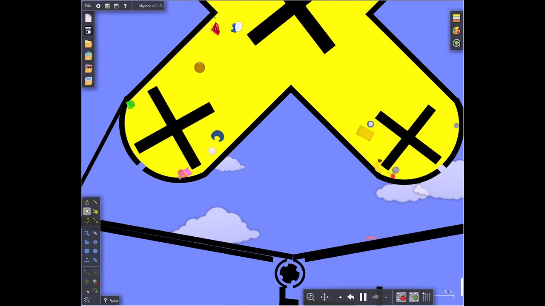Click the green gem on left lobe
545x306 pixels.
[130, 105]
